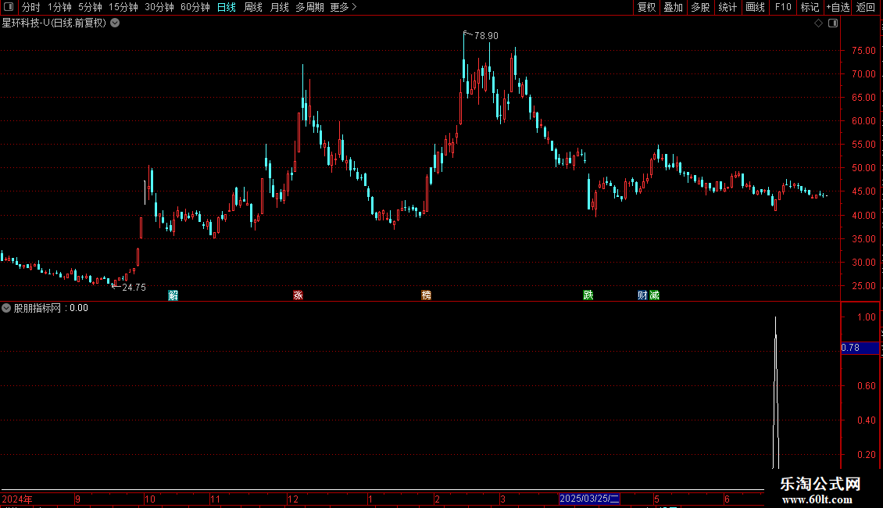Click the 1.00 indicator axis label

[866, 317]
